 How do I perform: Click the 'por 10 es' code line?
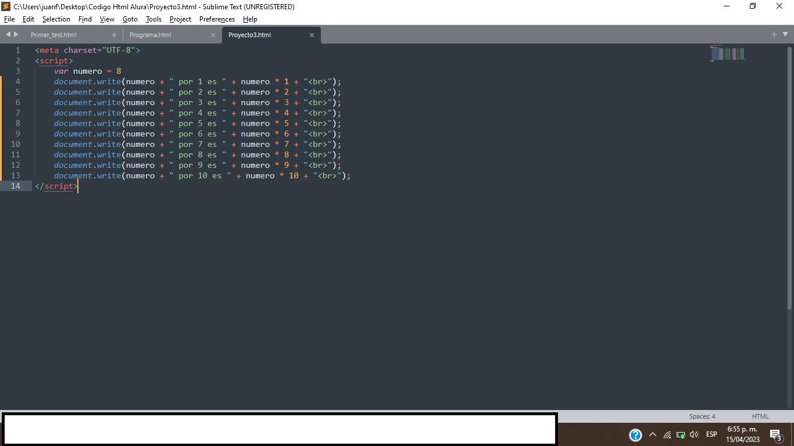(x=202, y=175)
